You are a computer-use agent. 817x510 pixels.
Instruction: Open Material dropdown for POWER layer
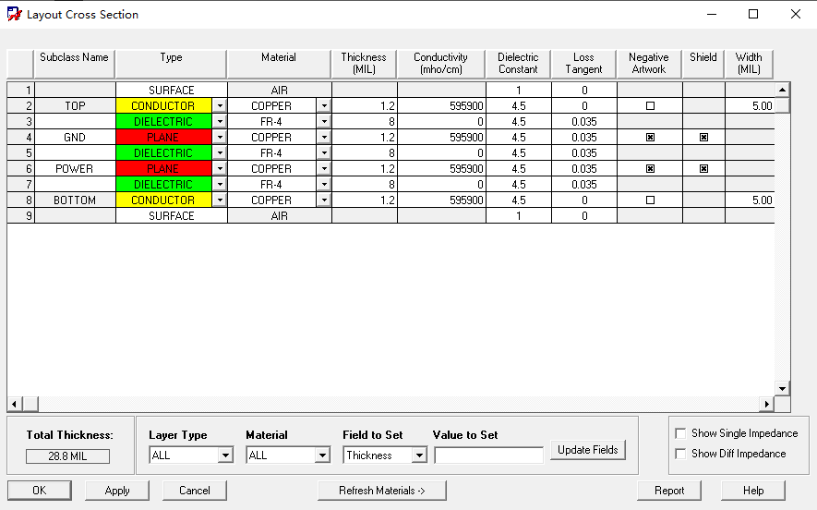(x=324, y=168)
